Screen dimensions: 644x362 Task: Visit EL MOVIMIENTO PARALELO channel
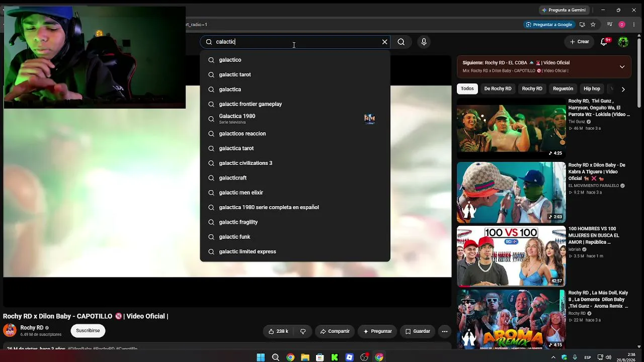594,186
